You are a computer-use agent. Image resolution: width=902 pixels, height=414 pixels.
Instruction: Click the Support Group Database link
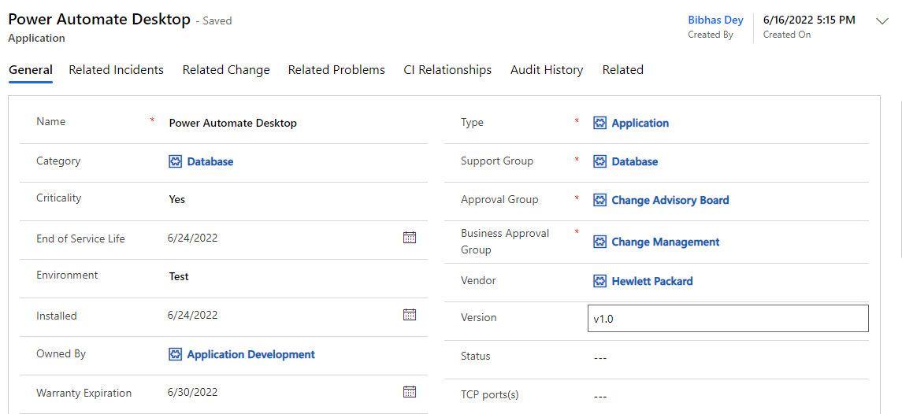coord(634,162)
